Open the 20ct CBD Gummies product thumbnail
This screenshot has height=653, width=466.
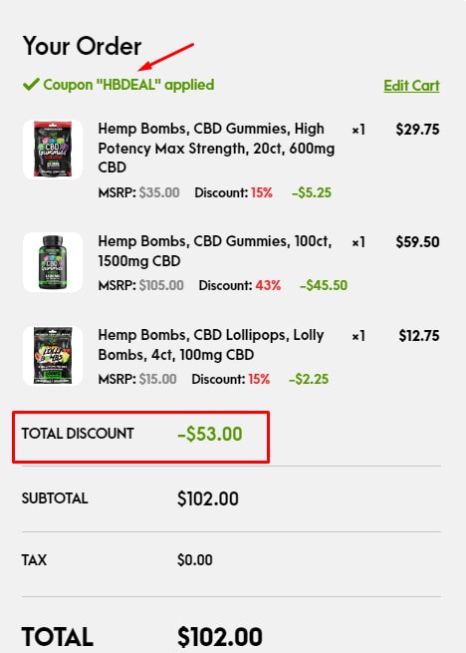(53, 150)
